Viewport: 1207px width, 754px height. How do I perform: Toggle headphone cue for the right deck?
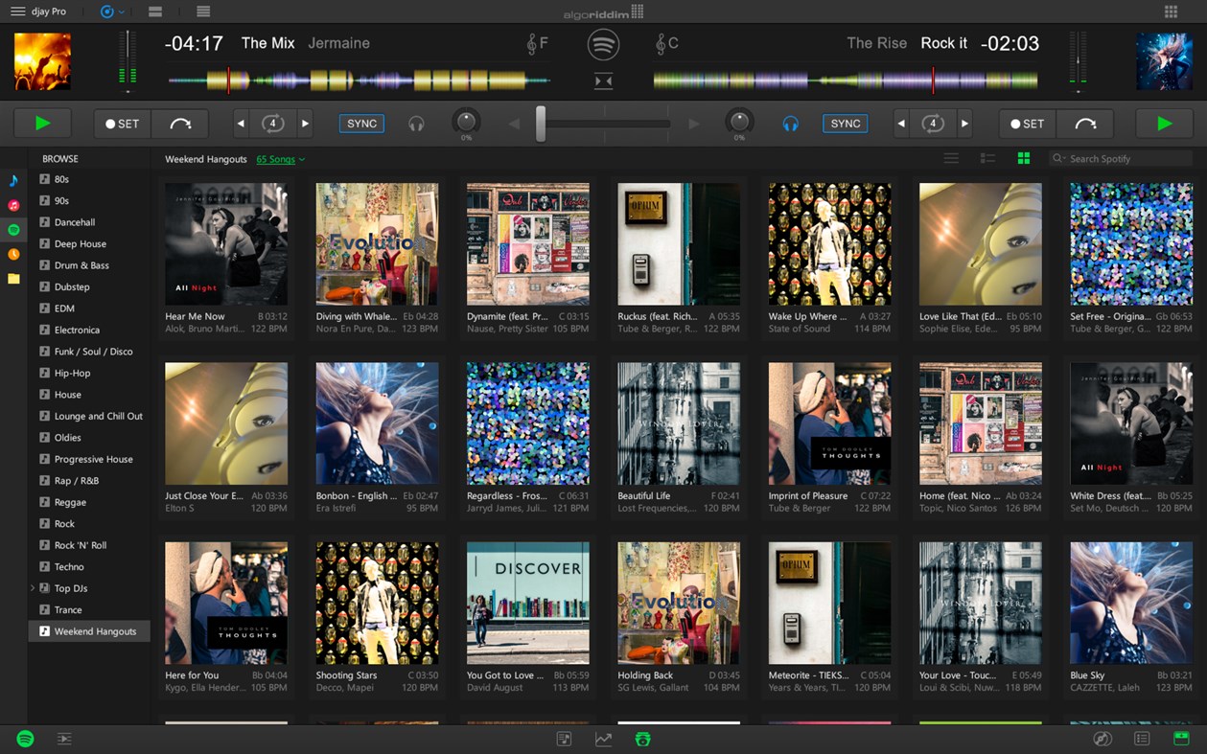coord(789,123)
